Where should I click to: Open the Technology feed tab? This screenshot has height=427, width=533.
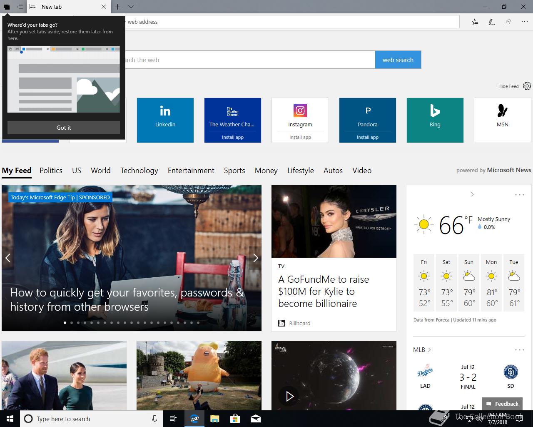[139, 171]
